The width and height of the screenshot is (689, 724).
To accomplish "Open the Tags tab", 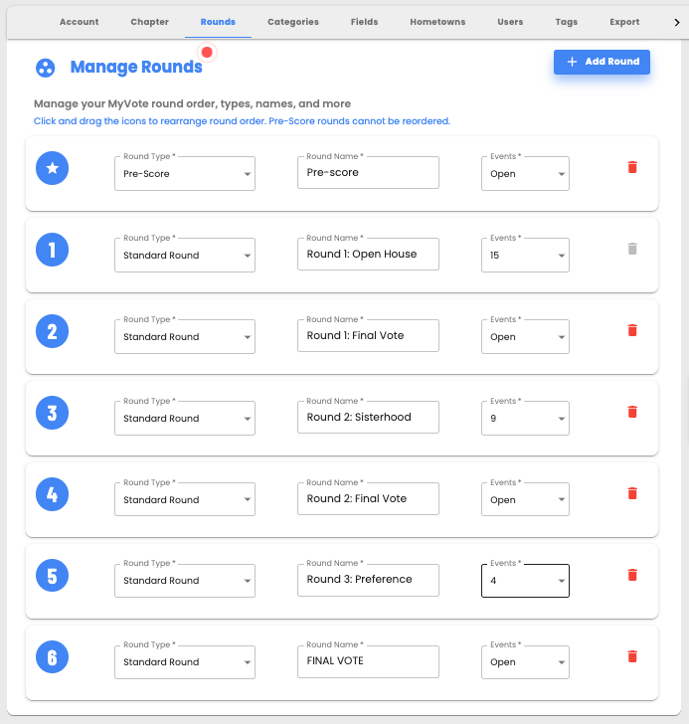I will (x=567, y=22).
